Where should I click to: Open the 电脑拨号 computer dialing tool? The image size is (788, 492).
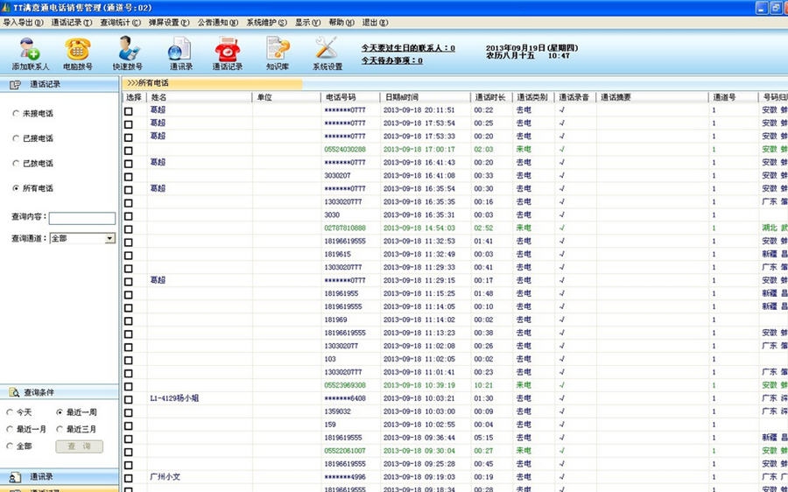[x=77, y=51]
